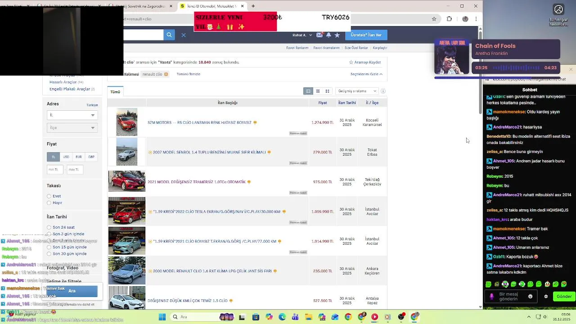Open the İlçe district dropdown
This screenshot has height=324, width=576.
(72, 128)
